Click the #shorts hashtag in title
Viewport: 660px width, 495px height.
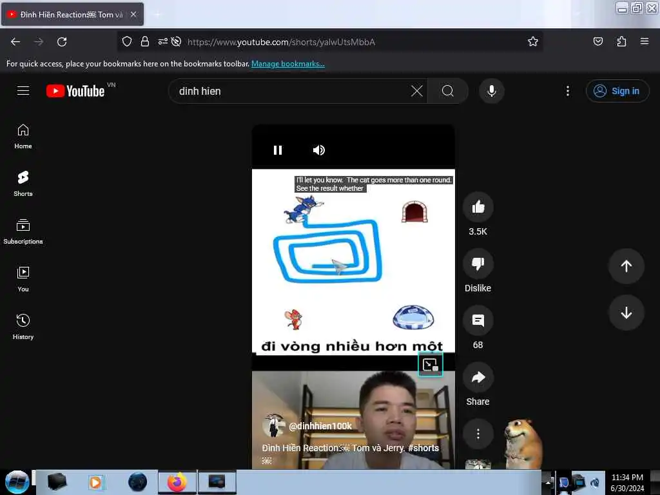[x=423, y=448]
